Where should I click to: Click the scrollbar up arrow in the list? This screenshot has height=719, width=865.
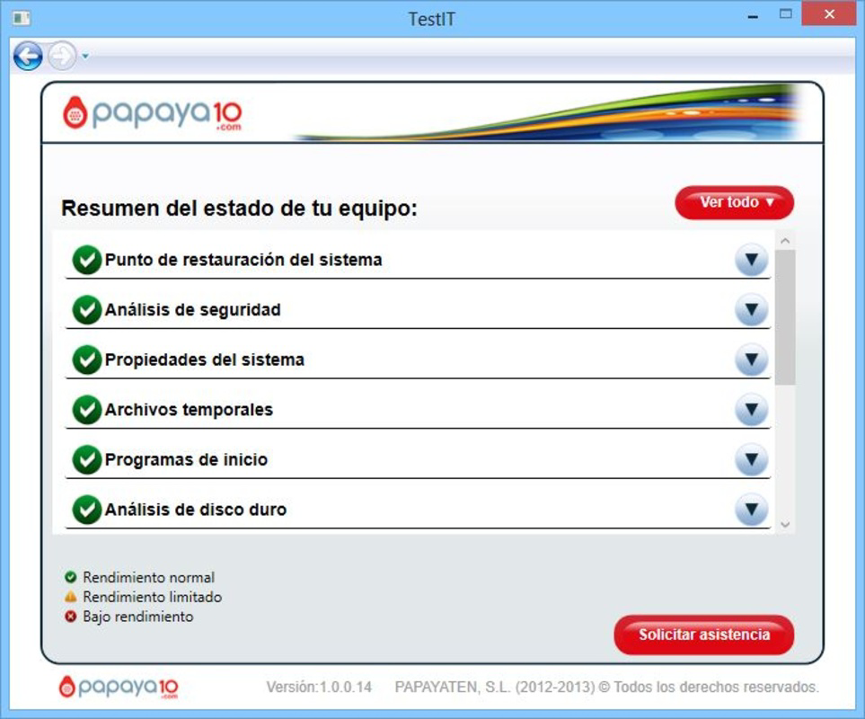pyautogui.click(x=785, y=241)
